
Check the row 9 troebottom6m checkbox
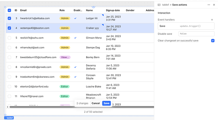pyautogui.click(x=9, y=77)
